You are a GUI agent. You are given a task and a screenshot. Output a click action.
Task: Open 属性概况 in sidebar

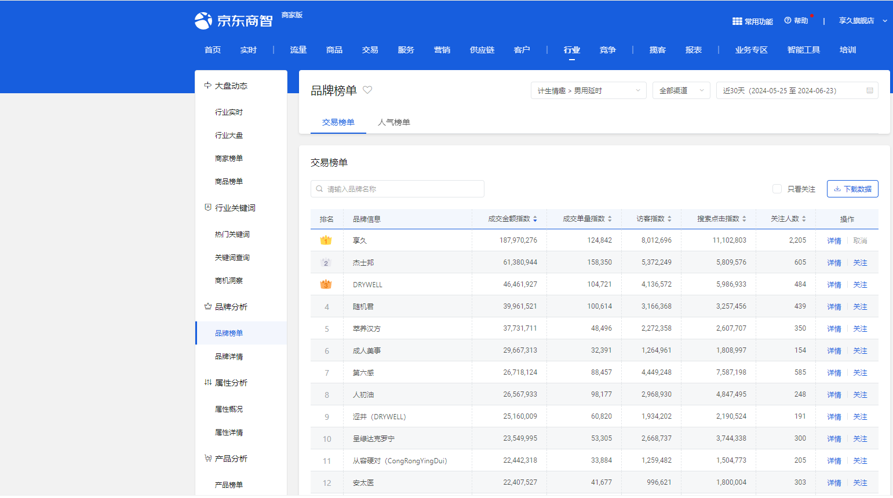pyautogui.click(x=229, y=409)
